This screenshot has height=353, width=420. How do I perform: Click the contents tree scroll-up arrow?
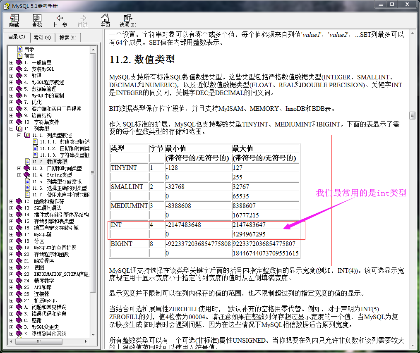(93, 50)
